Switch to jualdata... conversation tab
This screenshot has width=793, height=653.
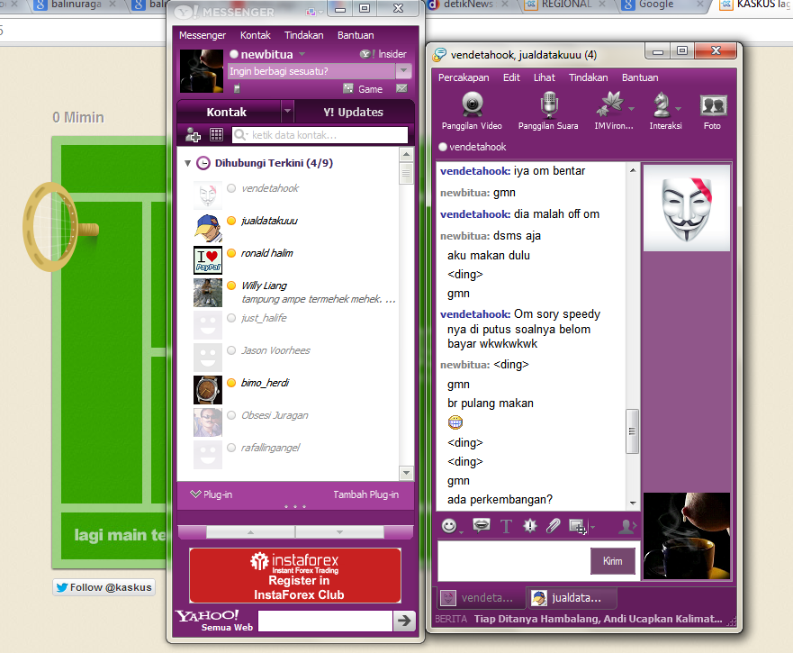pos(571,598)
